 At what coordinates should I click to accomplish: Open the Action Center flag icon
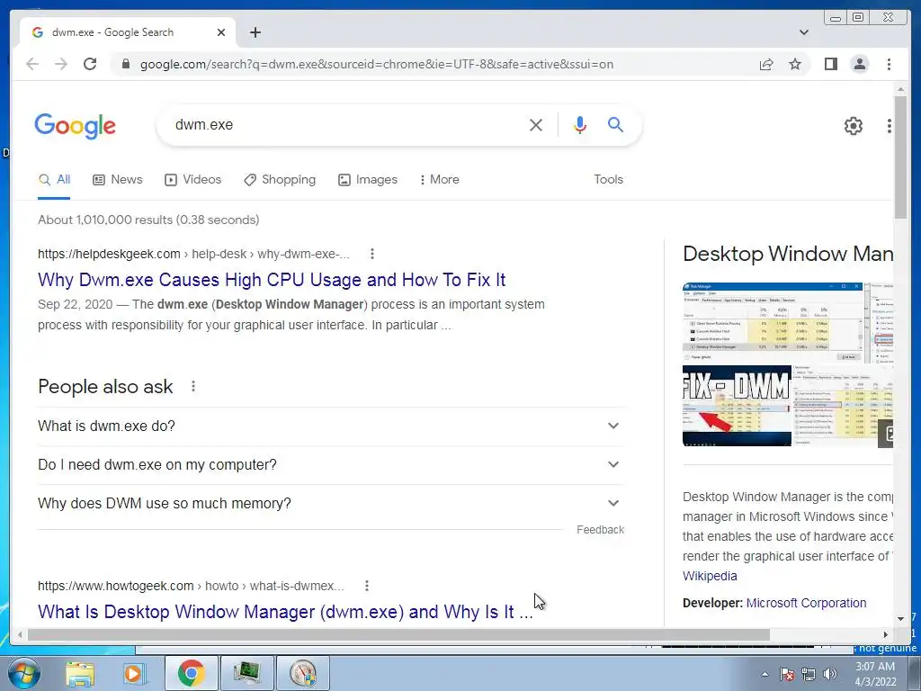point(786,674)
